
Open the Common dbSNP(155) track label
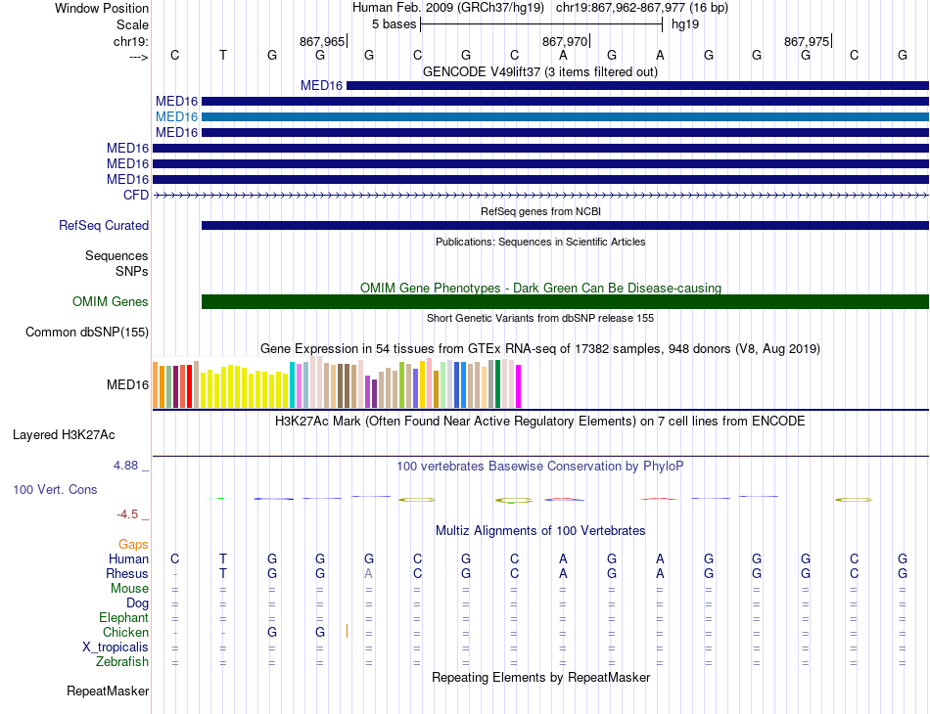87,332
